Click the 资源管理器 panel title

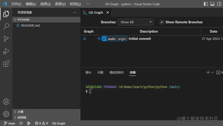tap(25, 12)
